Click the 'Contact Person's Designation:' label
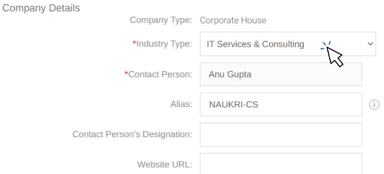Viewport: 384px width, 174px height. pos(132,134)
